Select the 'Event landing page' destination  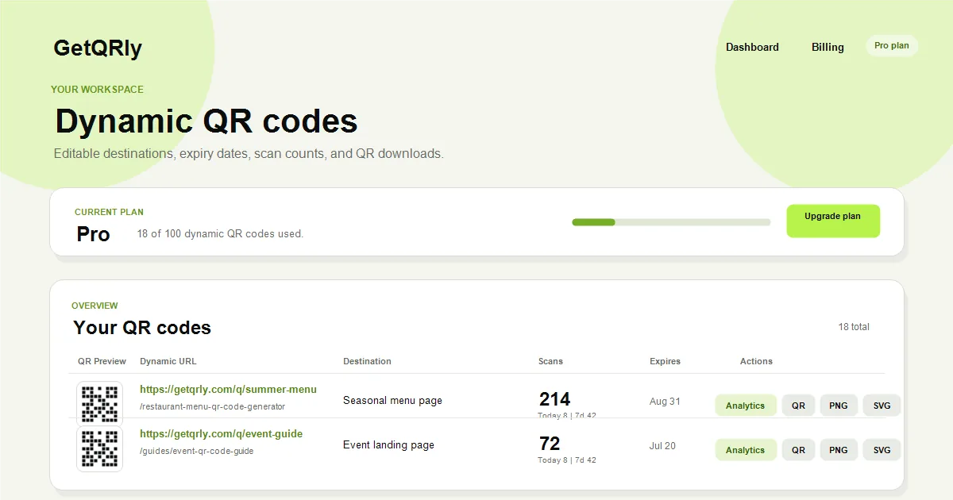388,445
